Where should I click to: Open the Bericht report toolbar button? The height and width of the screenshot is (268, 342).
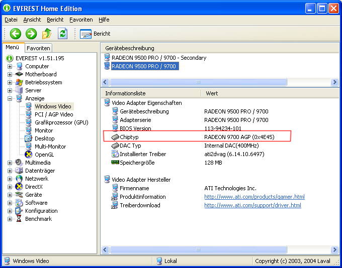[95, 34]
